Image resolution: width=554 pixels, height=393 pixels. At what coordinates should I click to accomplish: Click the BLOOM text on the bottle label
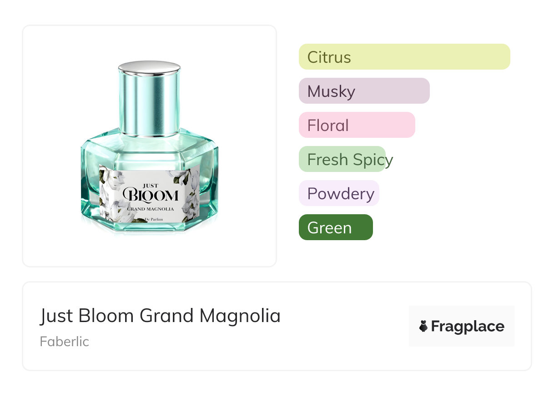150,196
